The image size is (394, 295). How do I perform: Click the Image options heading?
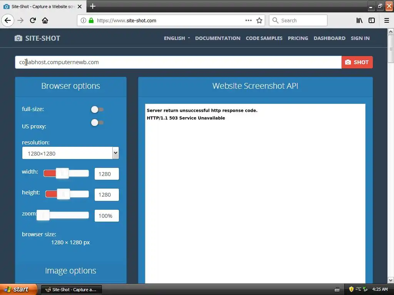(71, 270)
